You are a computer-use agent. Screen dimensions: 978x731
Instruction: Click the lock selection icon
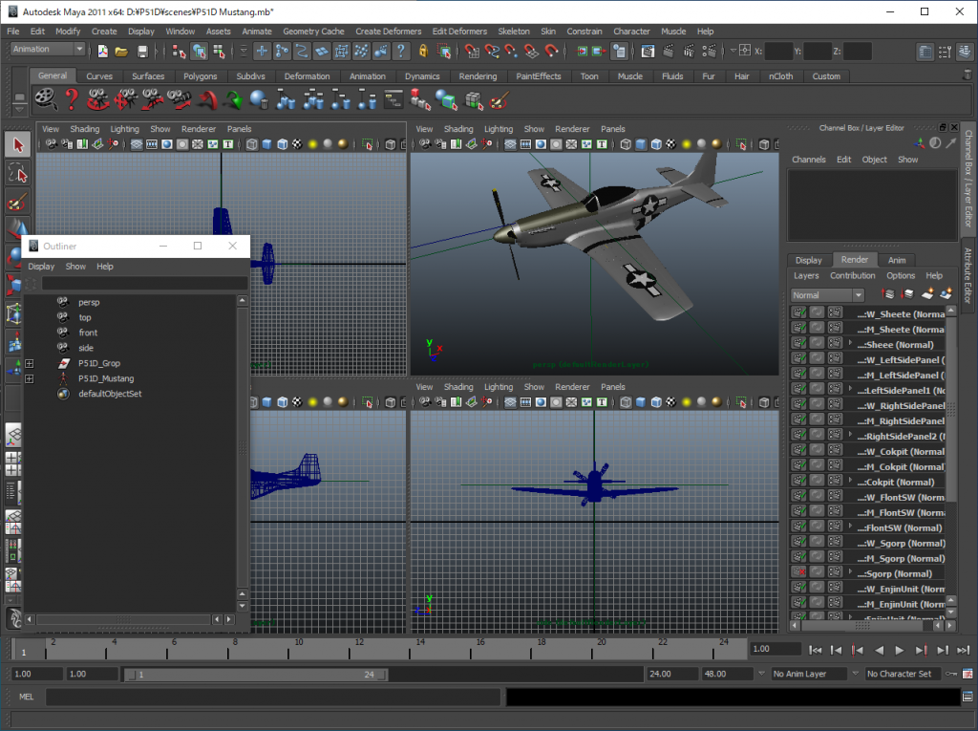point(423,52)
